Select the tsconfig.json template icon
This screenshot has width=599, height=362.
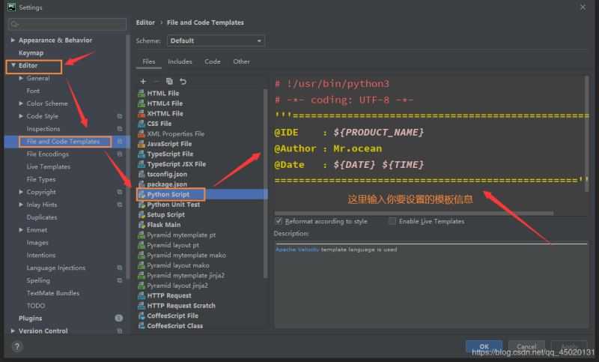click(142, 175)
